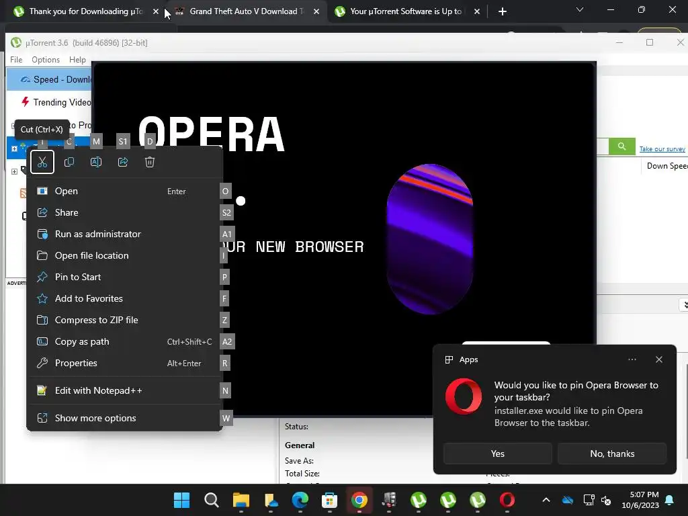This screenshot has height=516, width=688.
Task: Click the taskbar Search icon
Action: 211,500
